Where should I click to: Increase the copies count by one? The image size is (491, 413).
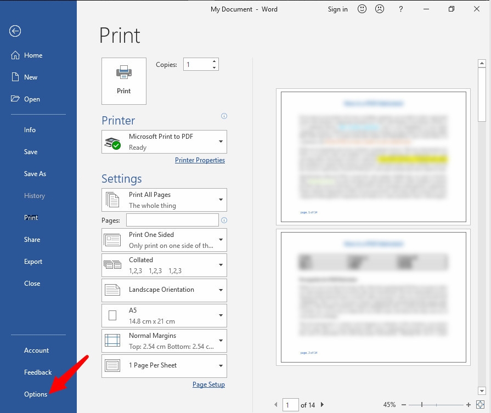coord(214,61)
